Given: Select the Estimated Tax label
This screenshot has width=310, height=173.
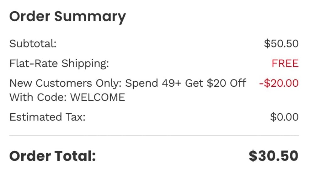Looking at the screenshot, I should pos(47,117).
